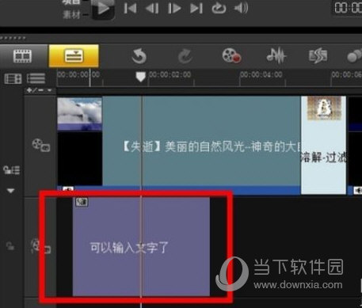Click the ruler at 00:00:04:00
Image resolution: width=362 pixels, height=308 pixels.
pyautogui.click(x=261, y=74)
